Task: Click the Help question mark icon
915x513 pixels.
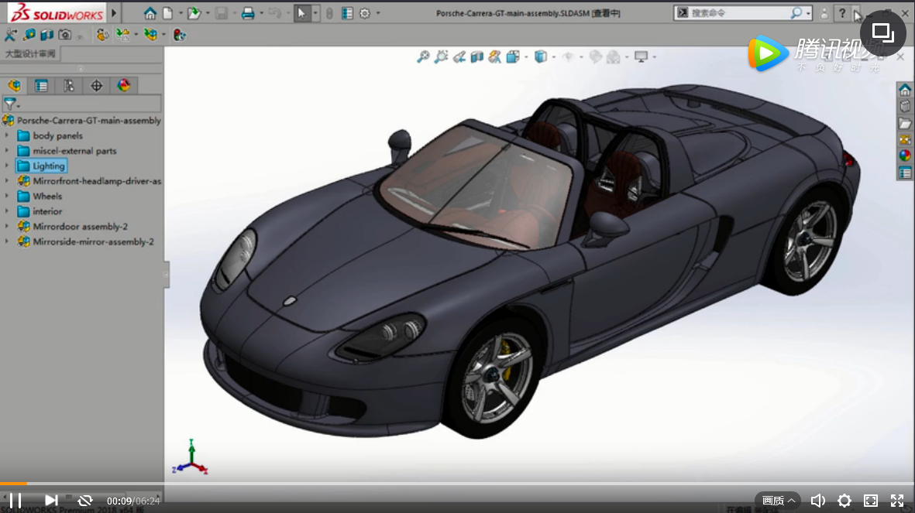Action: 842,13
